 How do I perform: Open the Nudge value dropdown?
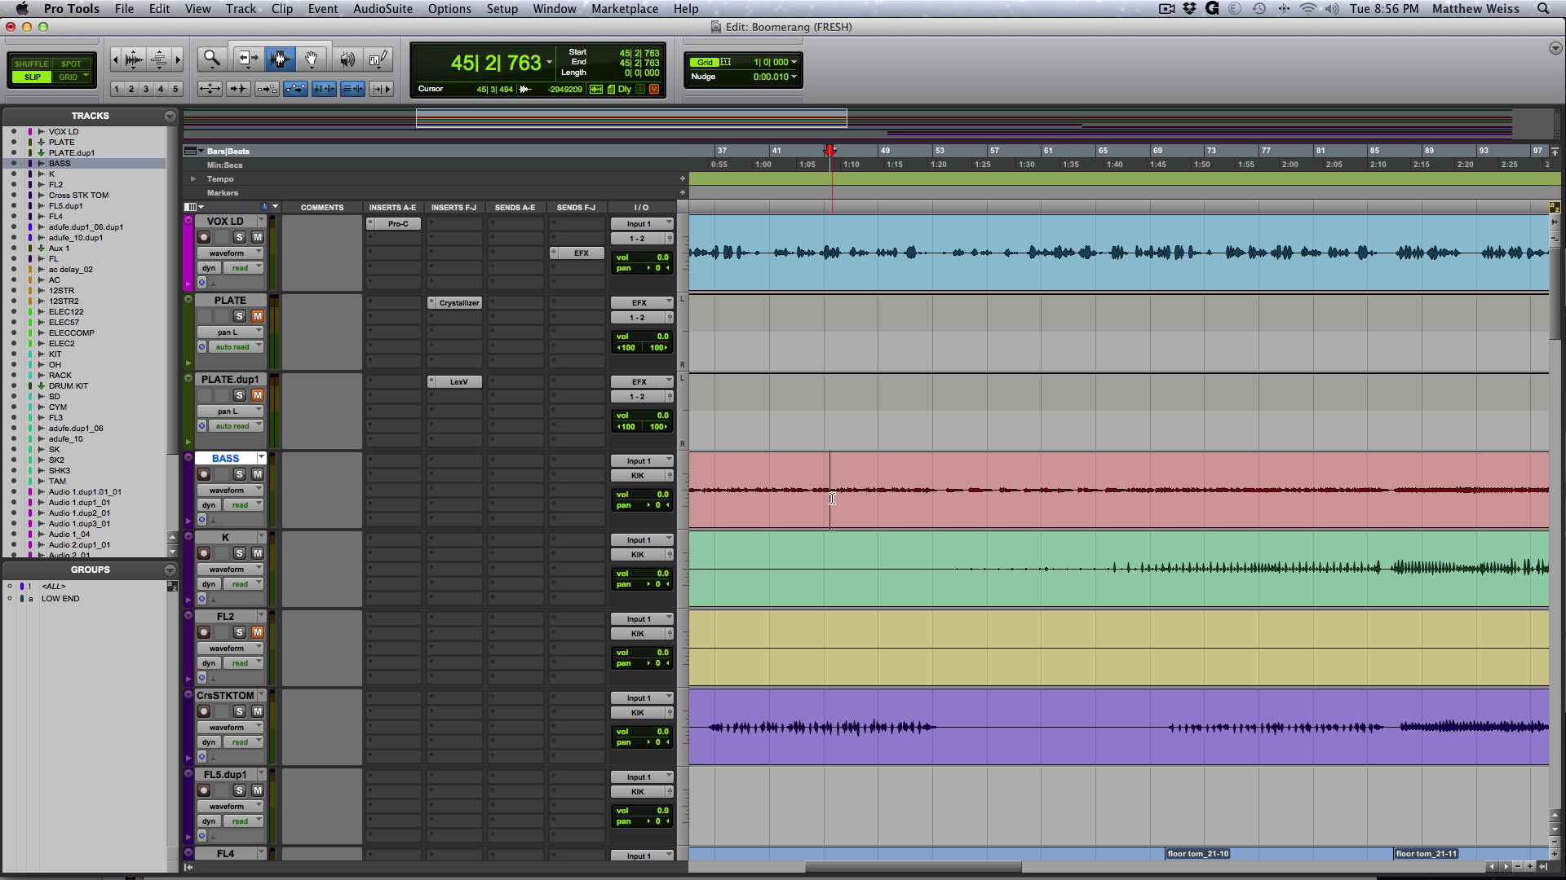[x=794, y=77]
